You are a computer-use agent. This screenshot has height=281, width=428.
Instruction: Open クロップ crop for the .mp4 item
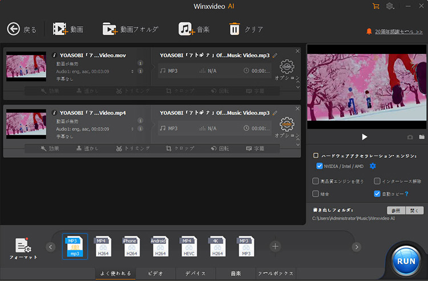(x=180, y=149)
